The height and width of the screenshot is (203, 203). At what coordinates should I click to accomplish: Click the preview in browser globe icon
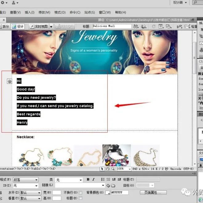click(x=144, y=26)
